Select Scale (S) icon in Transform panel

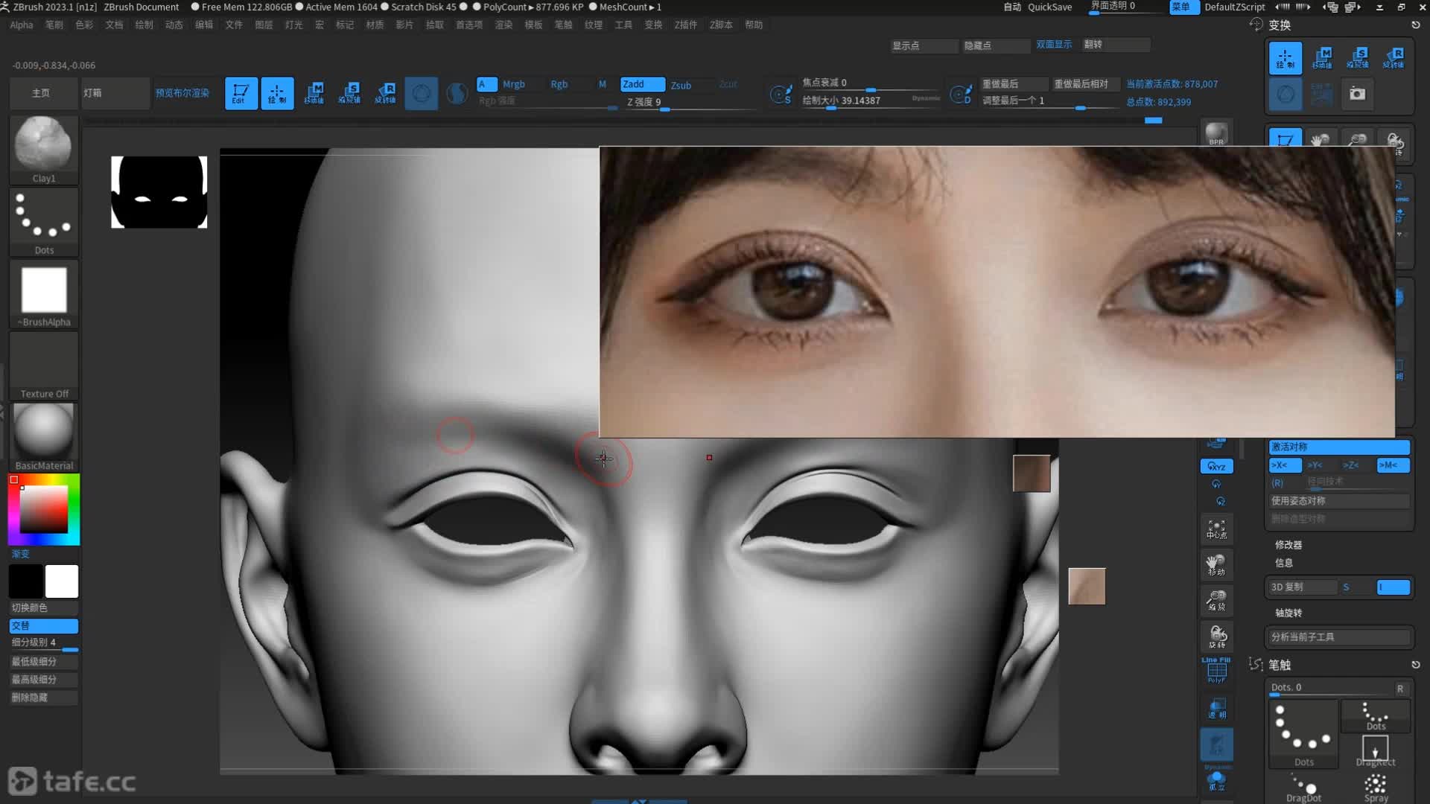[1358, 58]
